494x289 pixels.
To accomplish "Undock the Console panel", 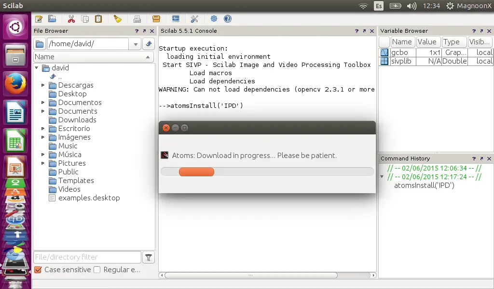I will click(364, 31).
